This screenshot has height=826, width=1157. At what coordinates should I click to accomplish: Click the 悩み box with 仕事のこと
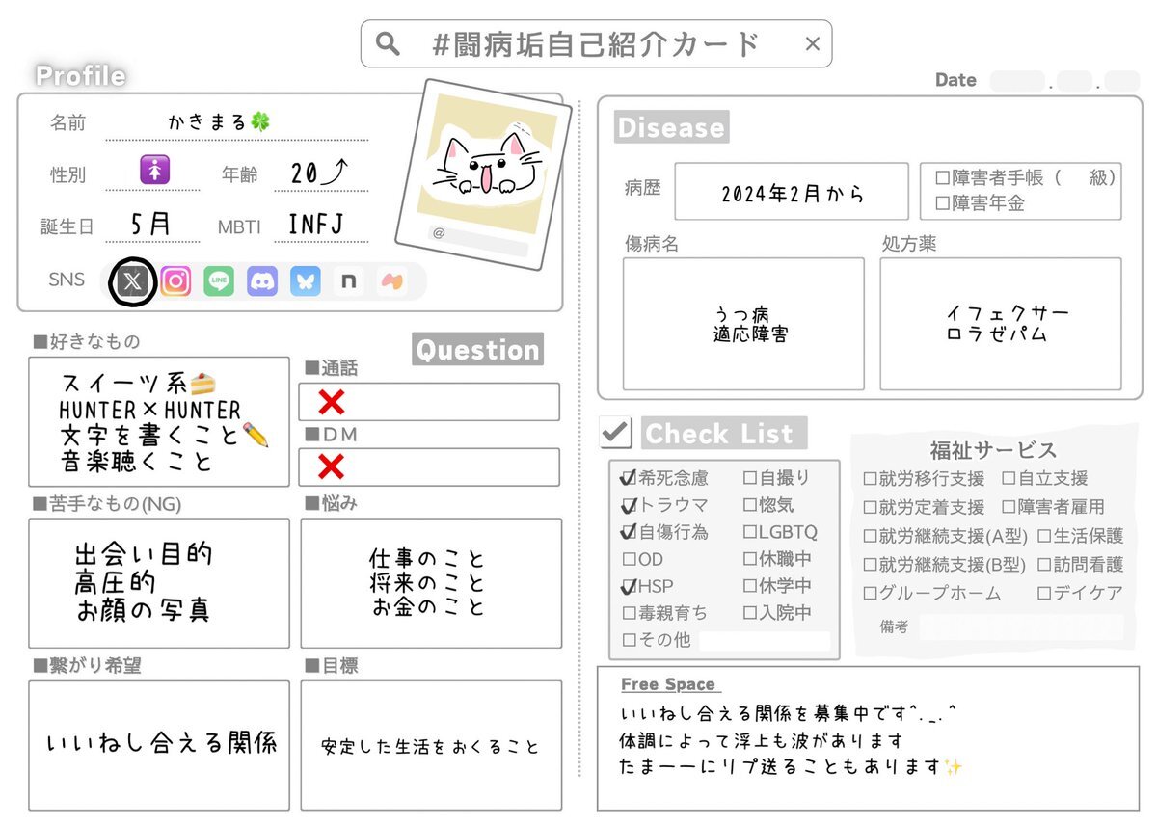[431, 583]
